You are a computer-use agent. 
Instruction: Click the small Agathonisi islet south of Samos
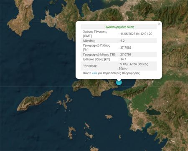click(x=109, y=116)
